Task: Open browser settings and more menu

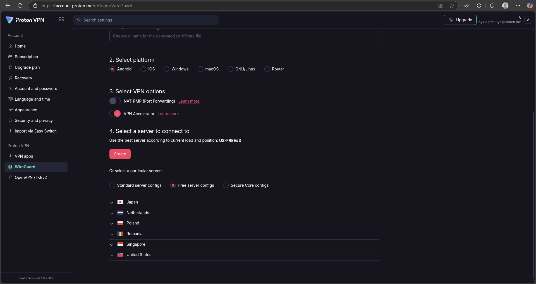Action: click(518, 6)
